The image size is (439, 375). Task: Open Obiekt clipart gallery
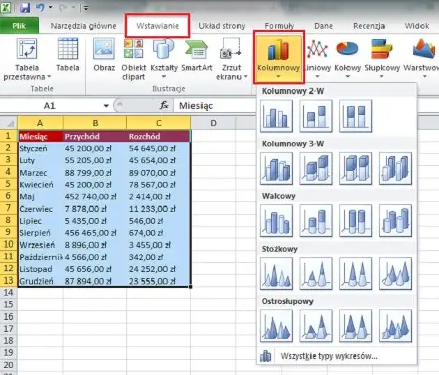pos(134,58)
